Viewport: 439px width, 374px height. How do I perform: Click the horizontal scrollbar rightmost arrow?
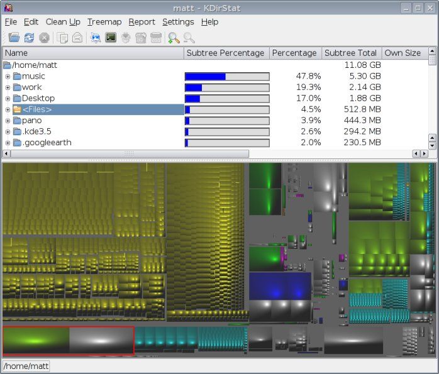pyautogui.click(x=425, y=153)
